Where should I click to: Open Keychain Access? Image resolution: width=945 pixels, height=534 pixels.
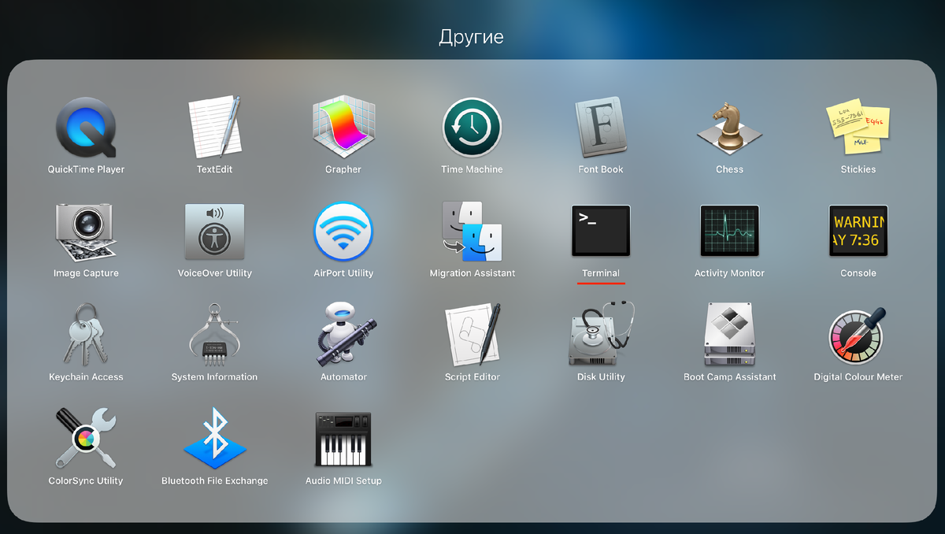(x=86, y=335)
